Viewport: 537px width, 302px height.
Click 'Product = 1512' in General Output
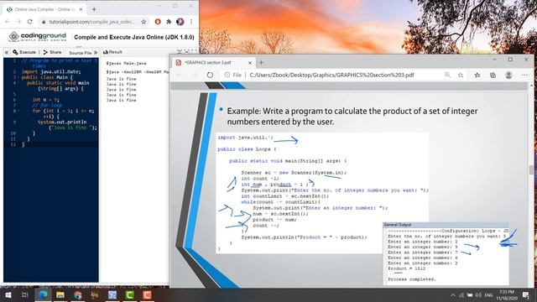coord(406,268)
